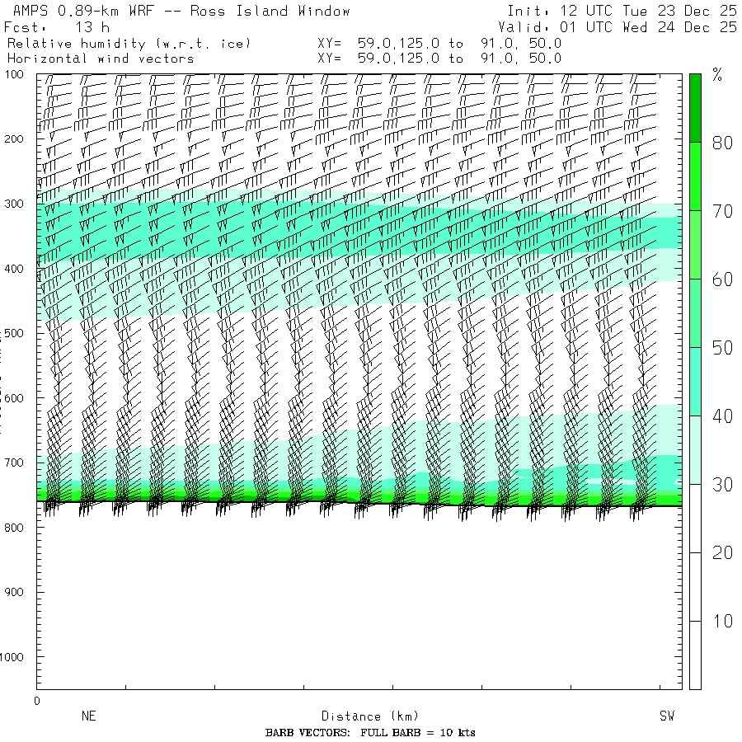Click the darkest green color bar segment above 80

click(695, 107)
